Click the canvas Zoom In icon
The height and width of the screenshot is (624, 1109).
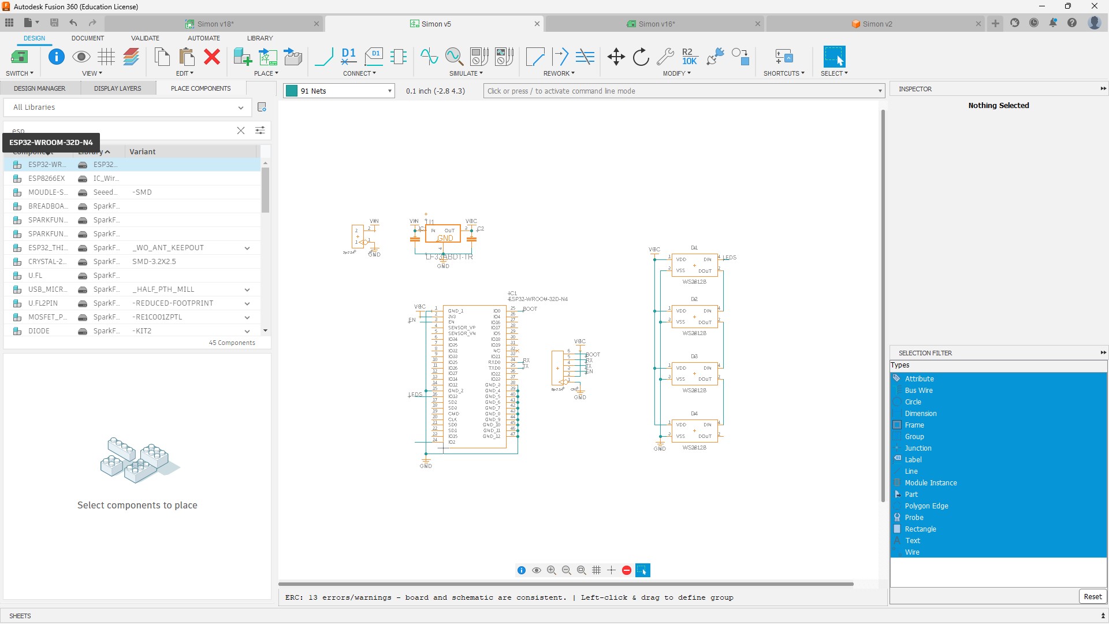click(x=552, y=570)
